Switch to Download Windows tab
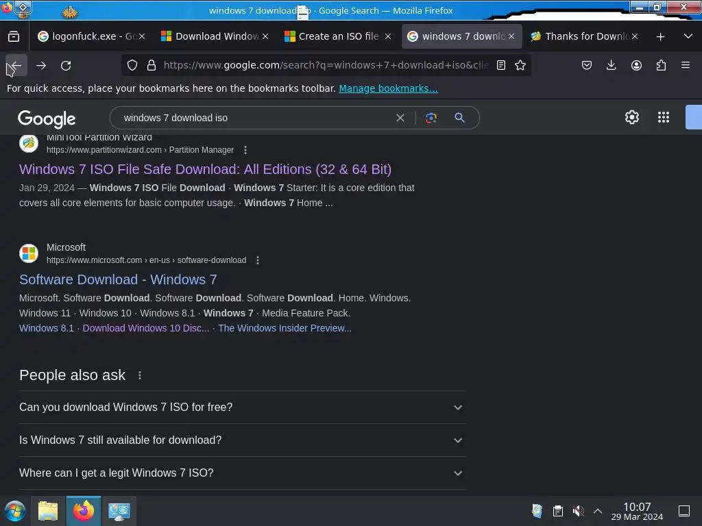This screenshot has height=526, width=702. point(211,36)
